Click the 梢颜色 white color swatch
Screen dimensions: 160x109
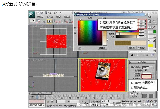(146, 73)
